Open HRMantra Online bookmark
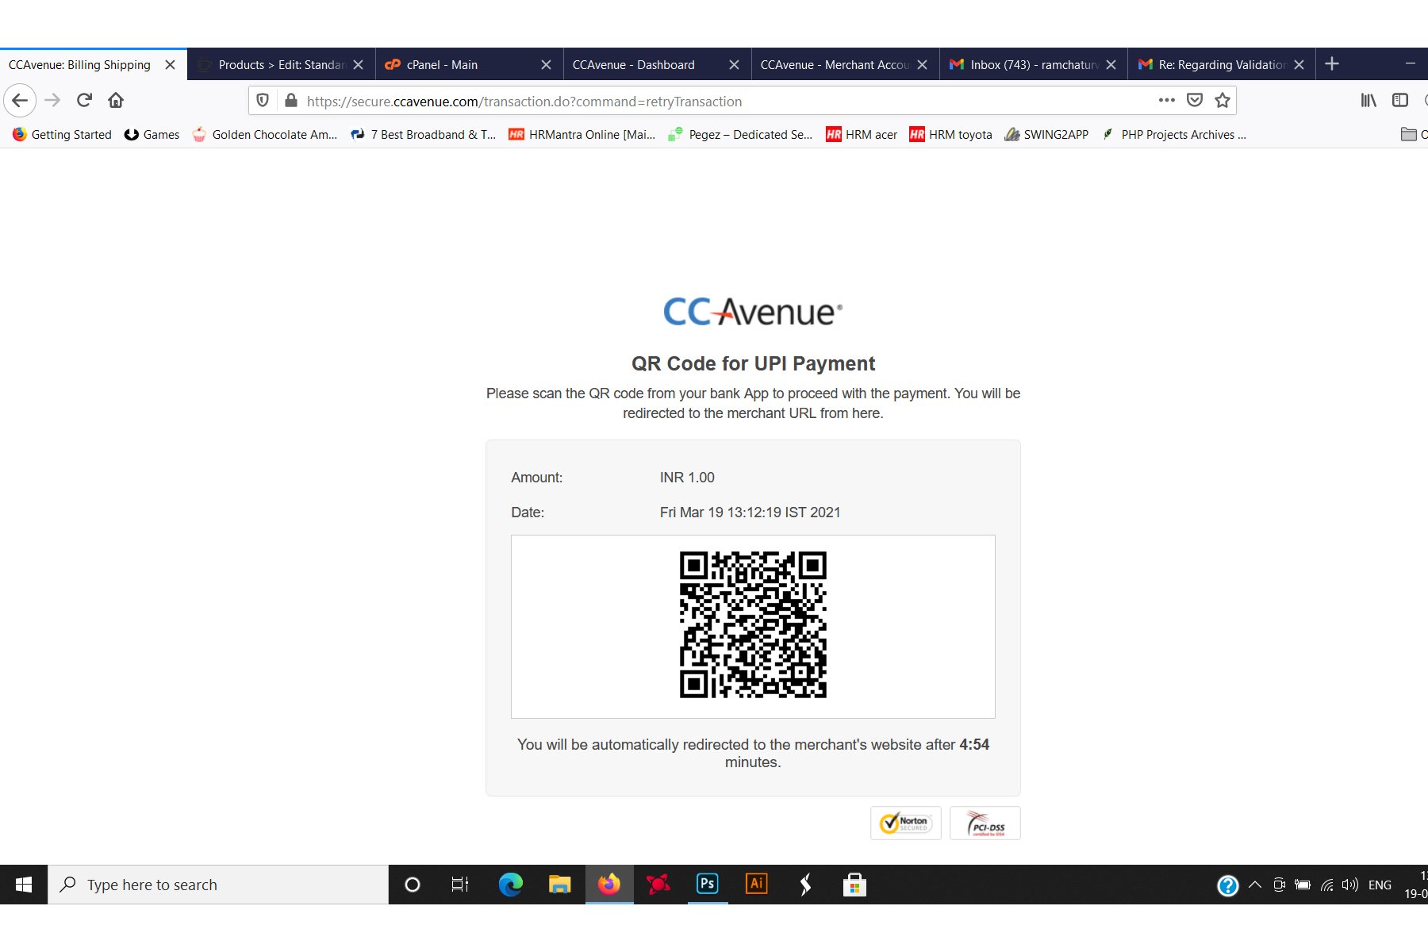 coord(582,135)
